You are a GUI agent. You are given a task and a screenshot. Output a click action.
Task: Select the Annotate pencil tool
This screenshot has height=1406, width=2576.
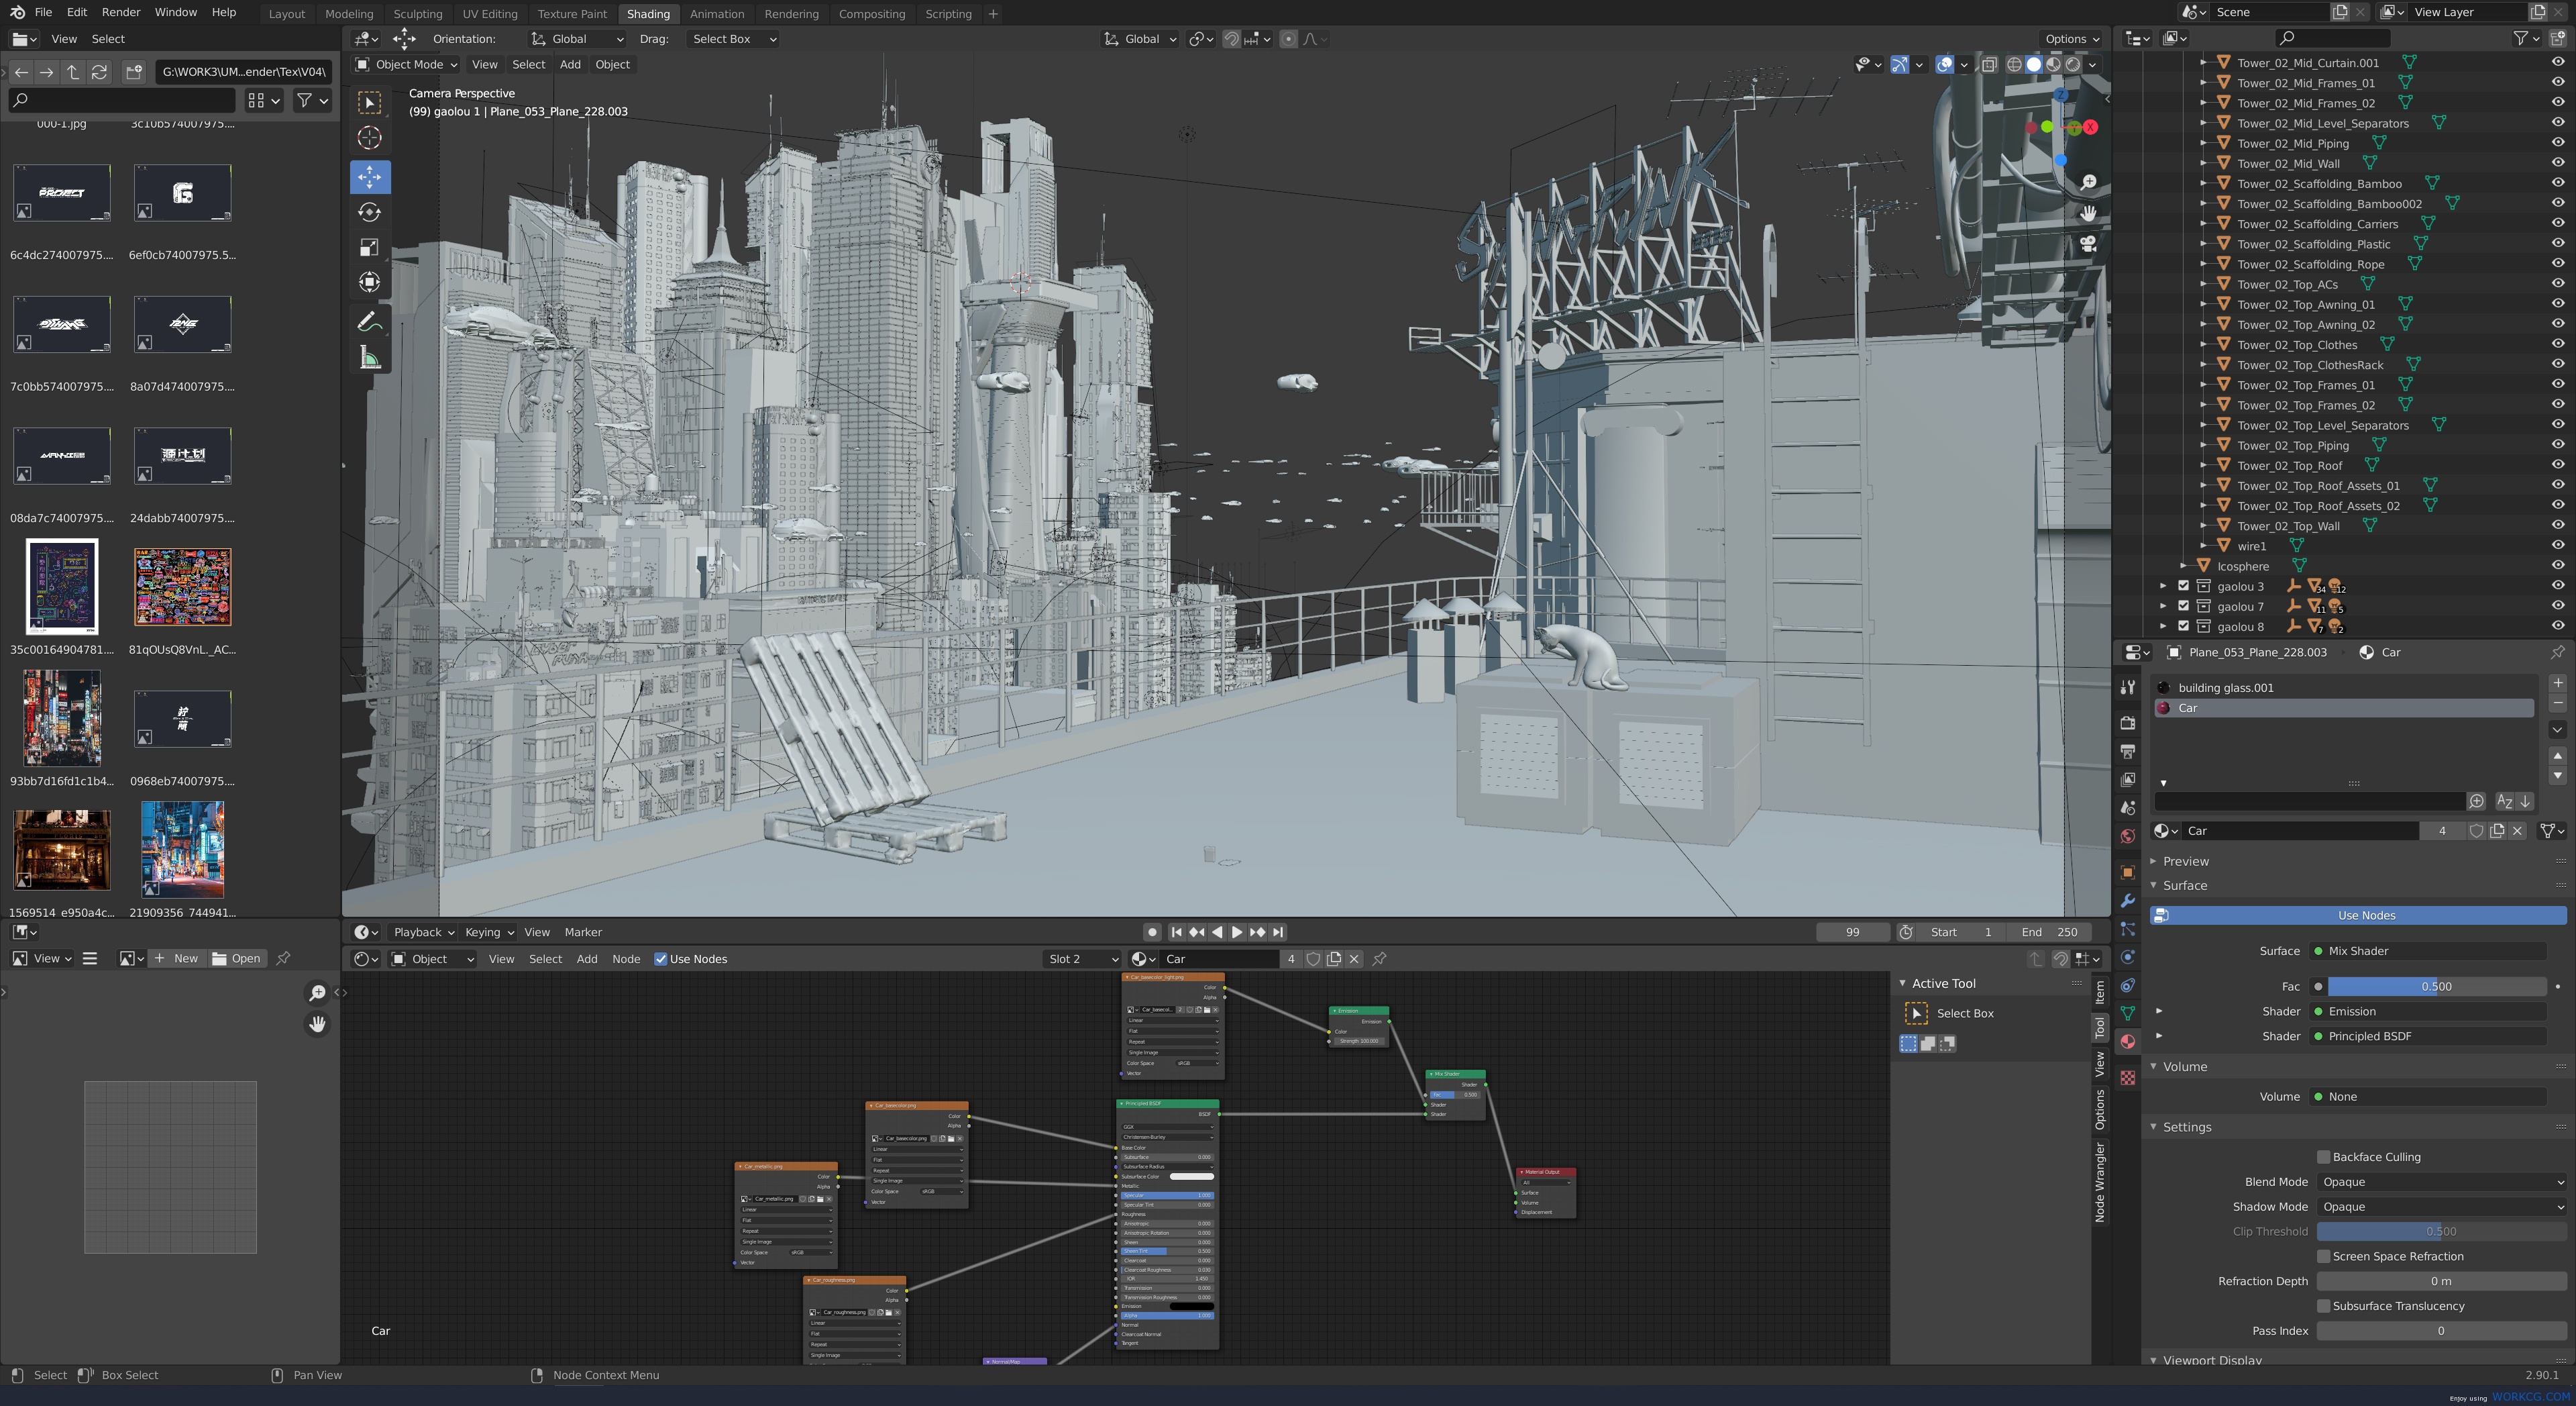point(369,322)
